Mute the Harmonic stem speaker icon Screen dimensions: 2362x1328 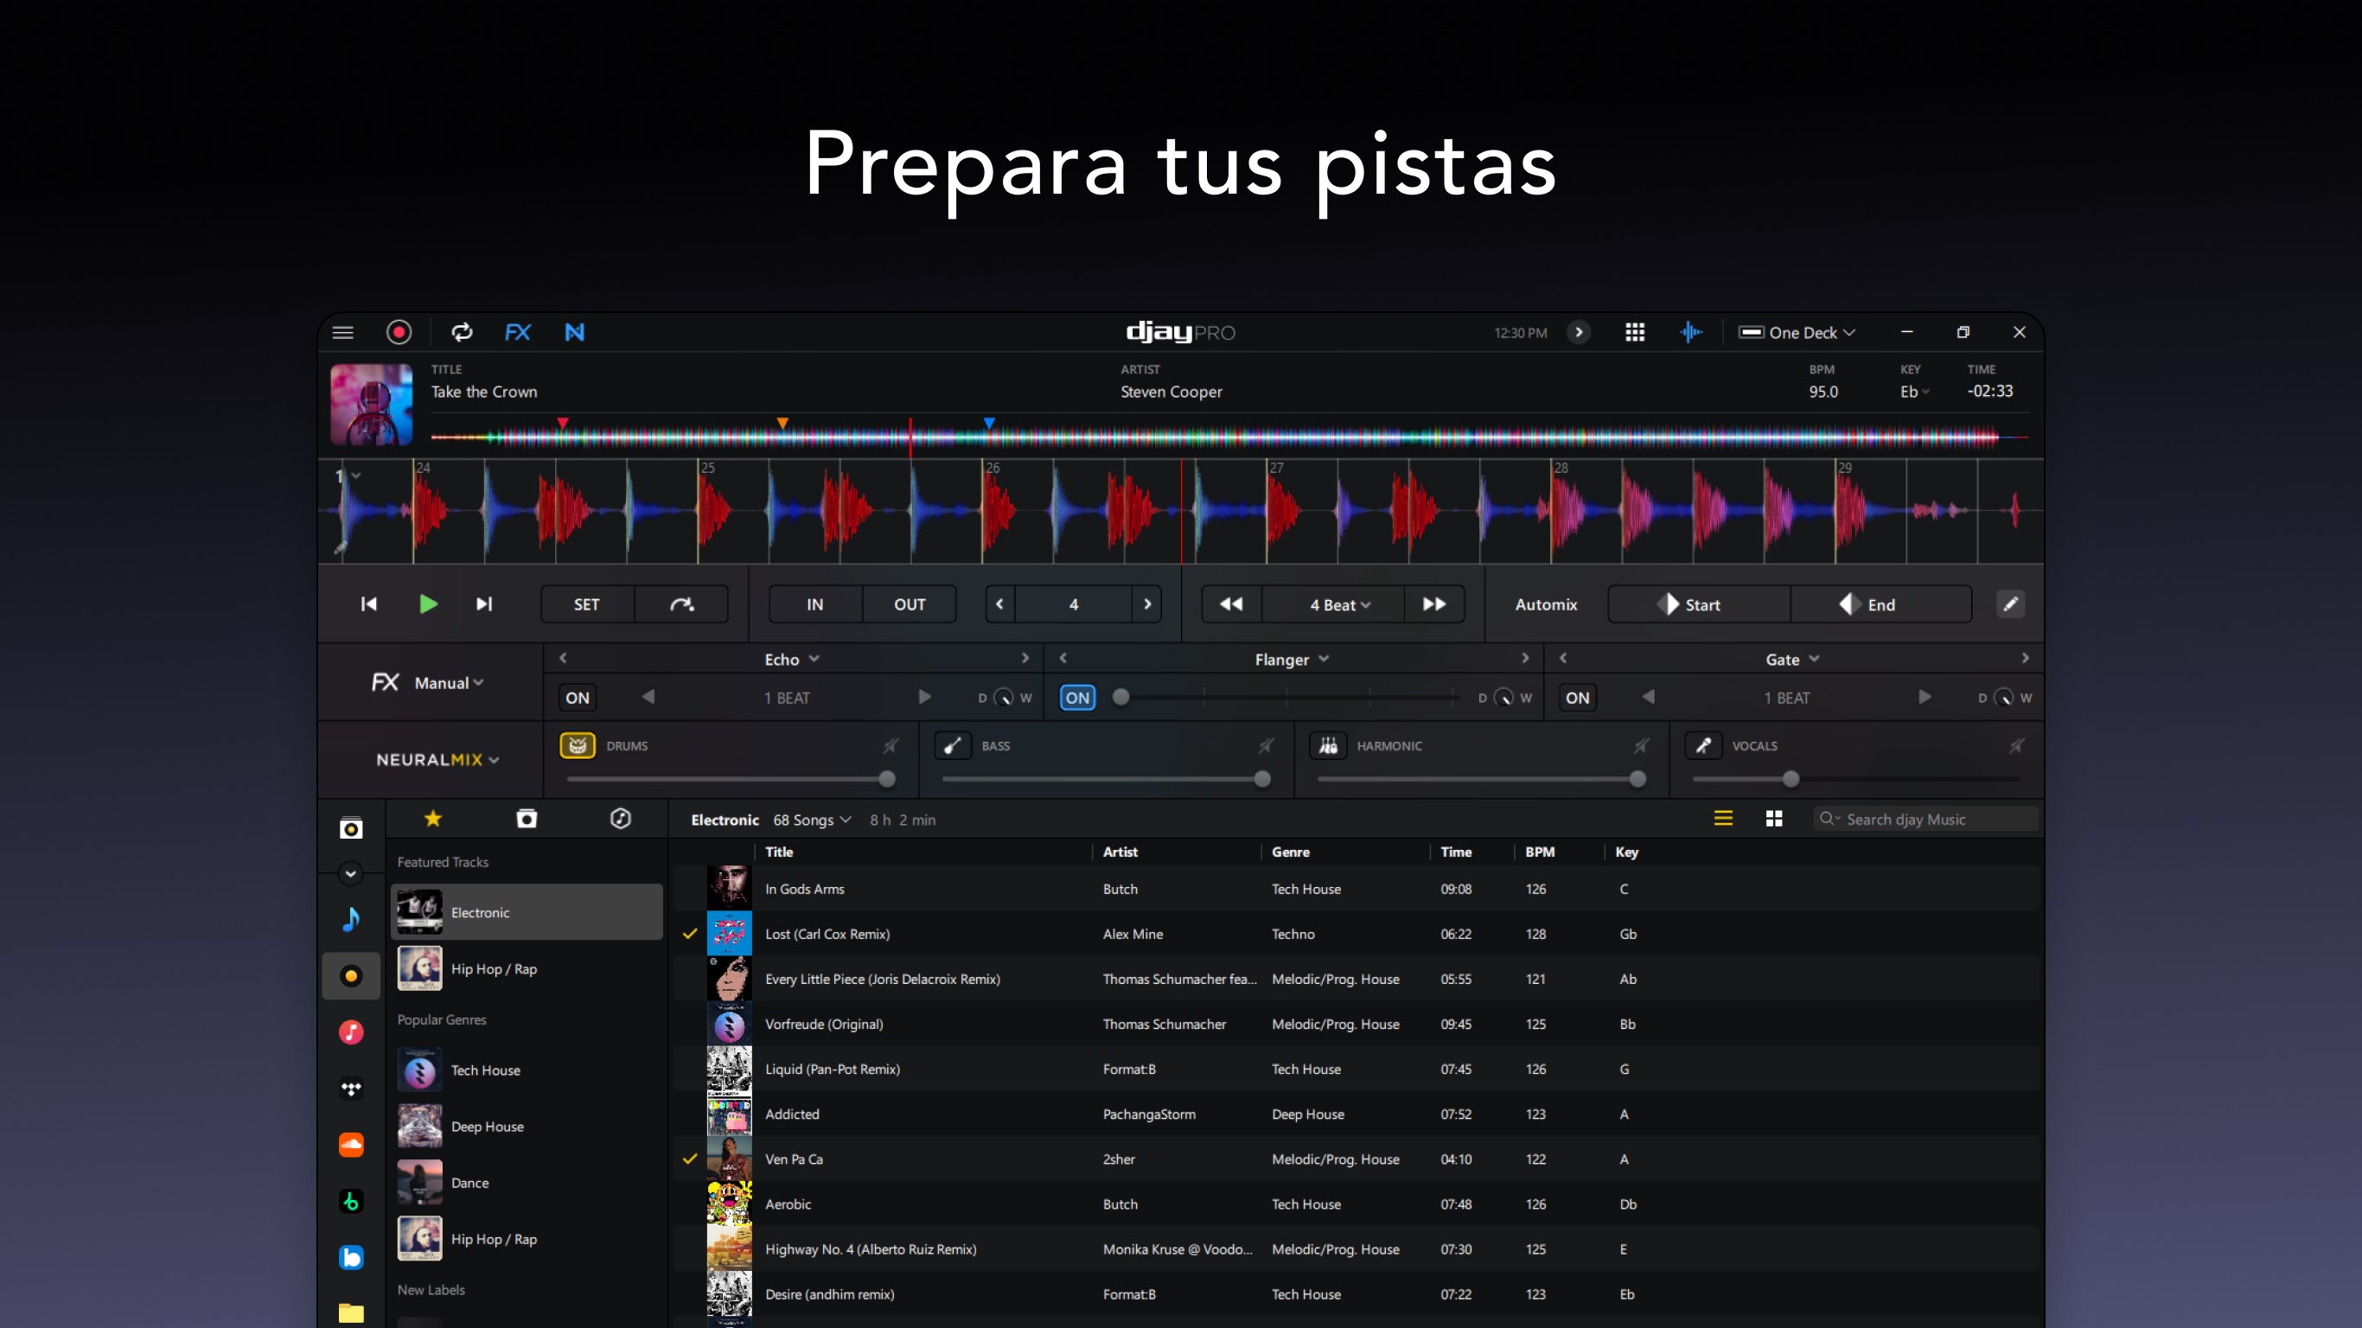[x=1641, y=745]
